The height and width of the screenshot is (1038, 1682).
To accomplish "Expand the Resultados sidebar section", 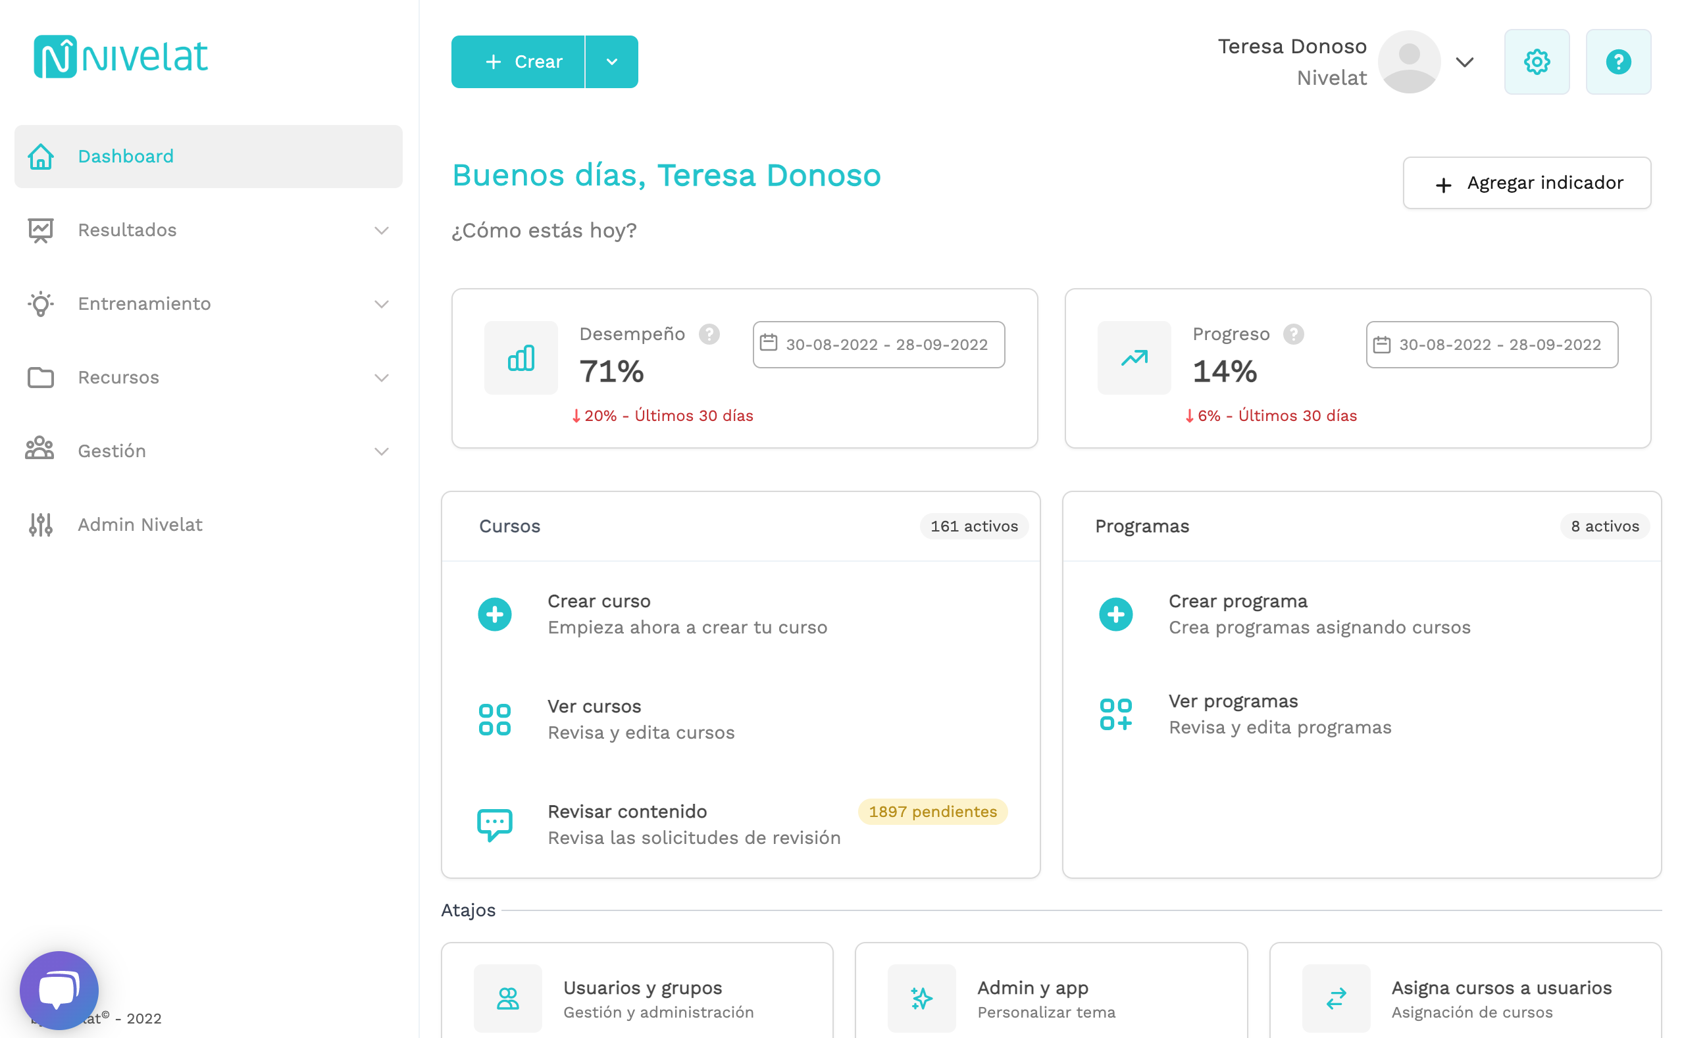I will 382,230.
